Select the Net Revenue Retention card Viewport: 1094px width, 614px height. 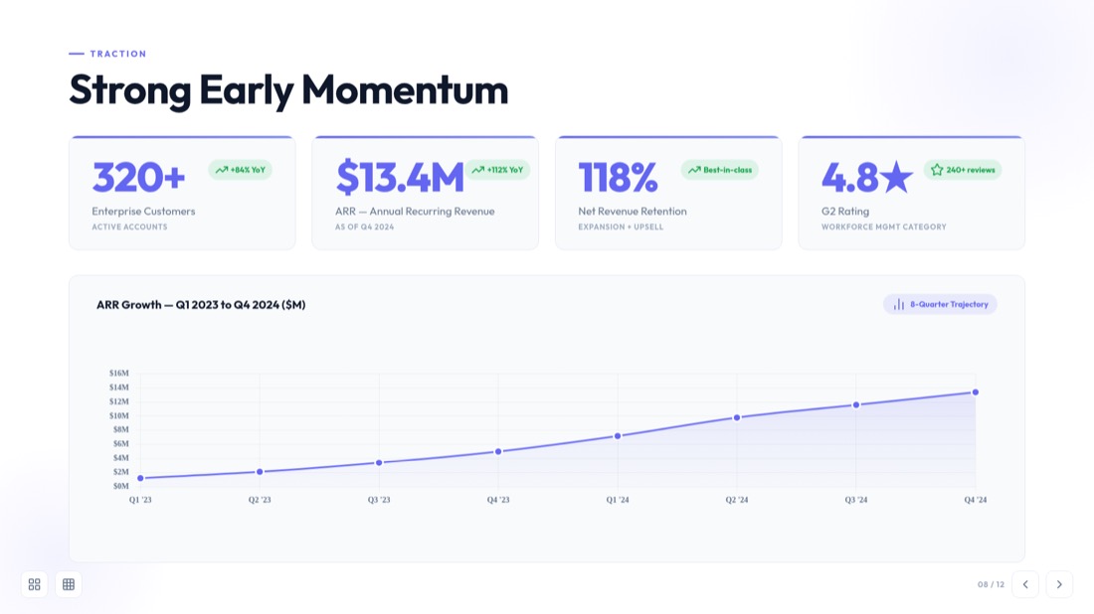point(668,193)
